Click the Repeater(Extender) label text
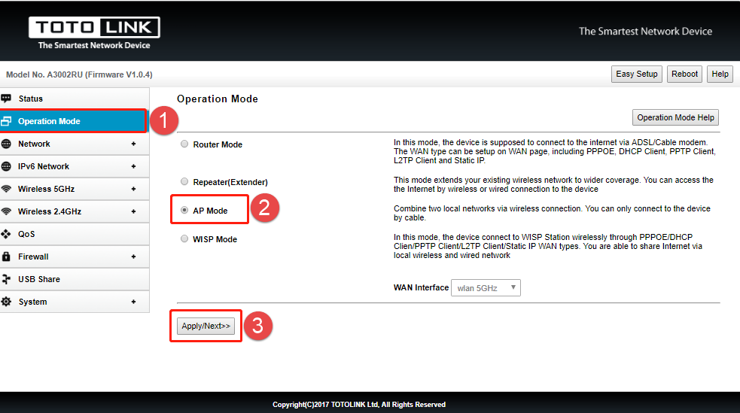 pyautogui.click(x=230, y=183)
